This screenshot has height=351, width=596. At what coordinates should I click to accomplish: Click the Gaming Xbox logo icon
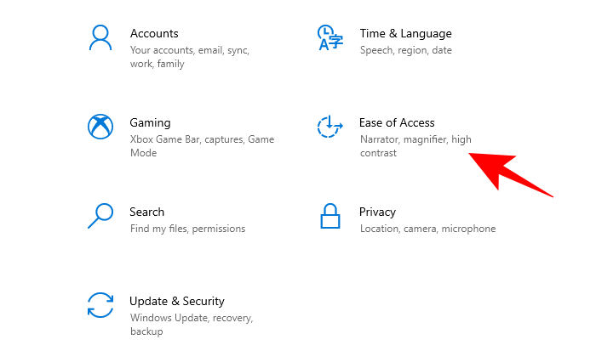coord(100,127)
